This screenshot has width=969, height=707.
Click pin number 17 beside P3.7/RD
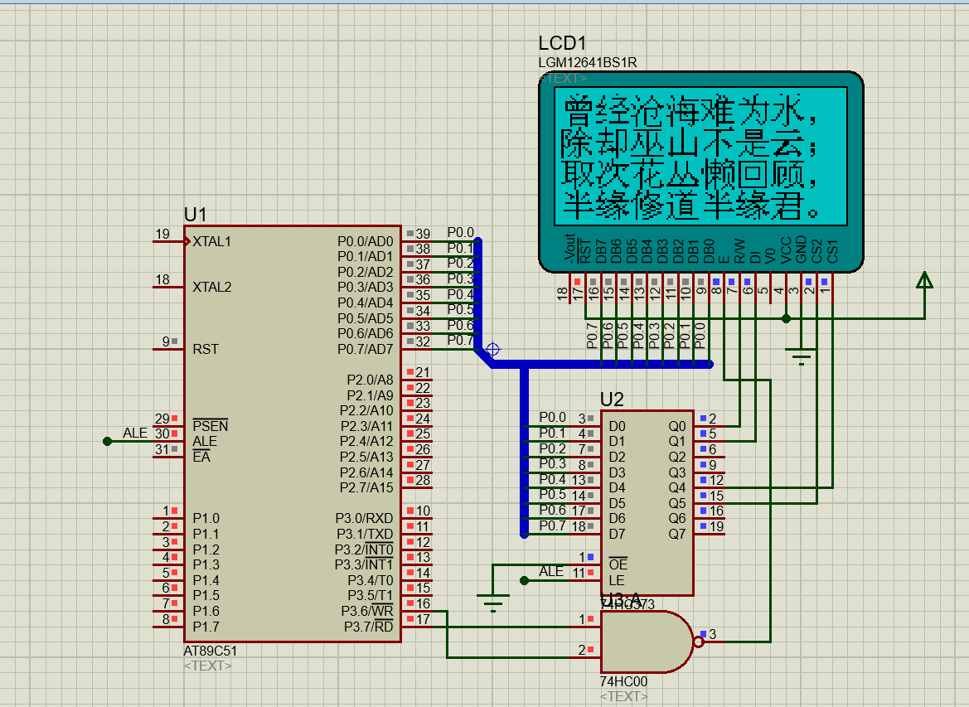(x=423, y=619)
